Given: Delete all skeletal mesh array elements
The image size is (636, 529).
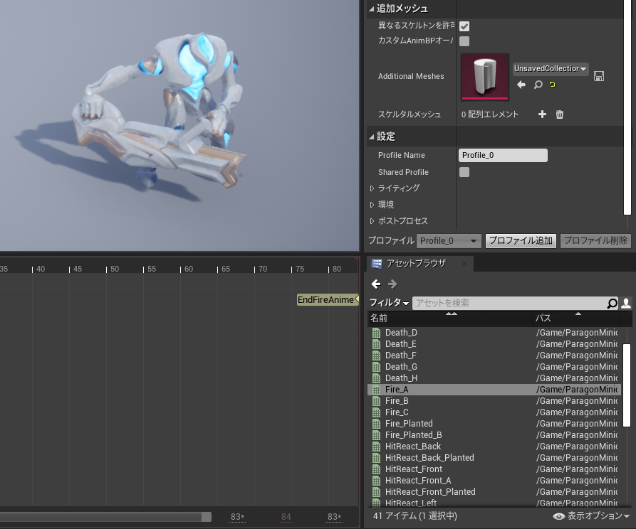Looking at the screenshot, I should (559, 114).
